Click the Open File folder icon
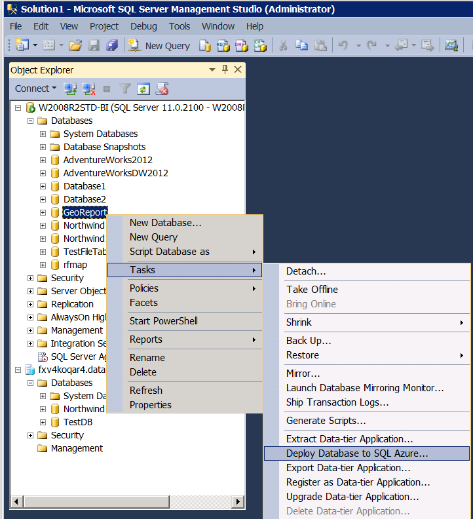 pos(75,45)
